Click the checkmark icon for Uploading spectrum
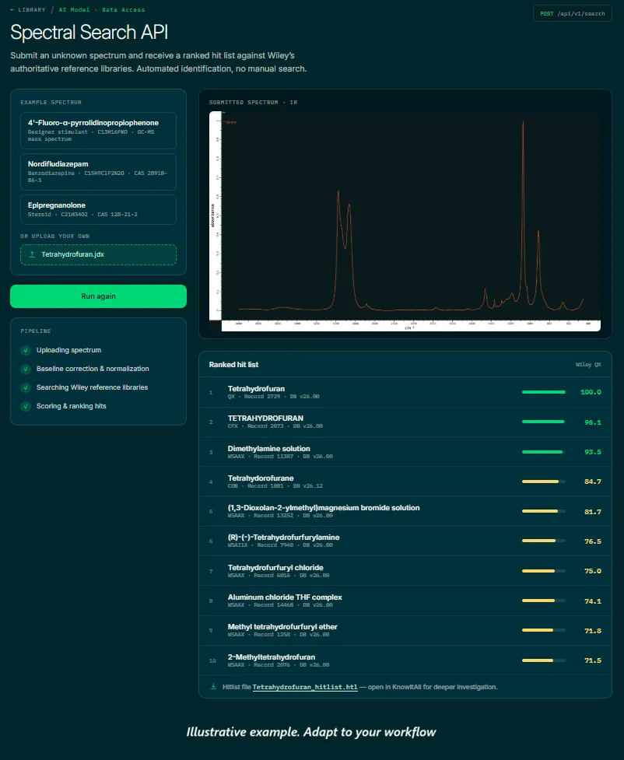Image resolution: width=624 pixels, height=760 pixels. (26, 350)
